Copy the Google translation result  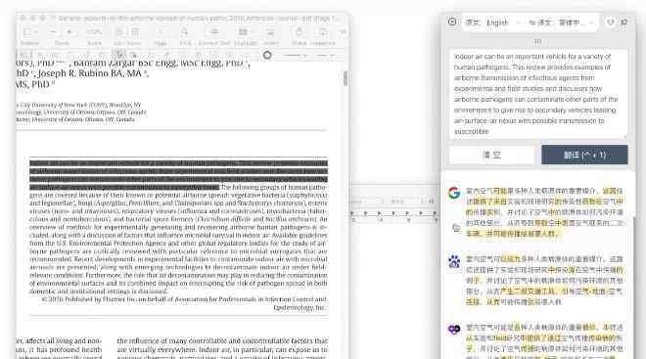pos(456,228)
